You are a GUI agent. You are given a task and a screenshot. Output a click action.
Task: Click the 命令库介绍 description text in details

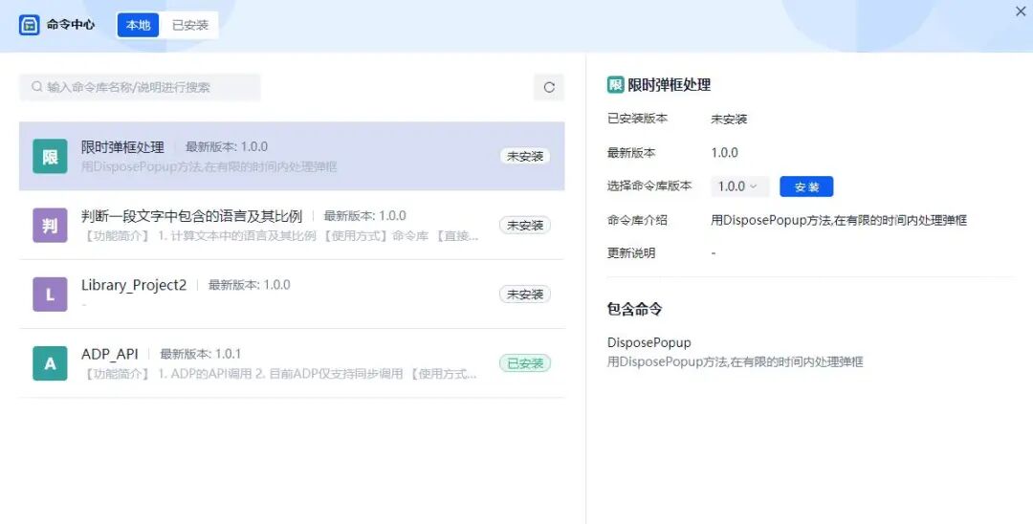(839, 221)
